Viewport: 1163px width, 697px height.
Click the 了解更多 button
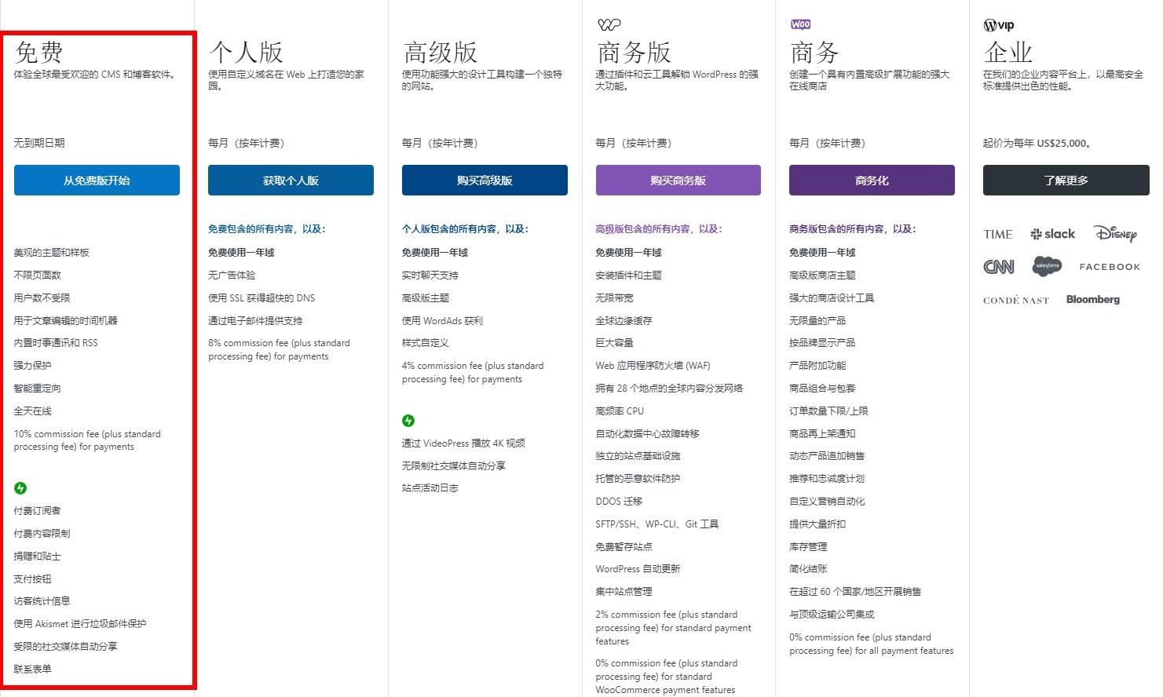point(1066,180)
